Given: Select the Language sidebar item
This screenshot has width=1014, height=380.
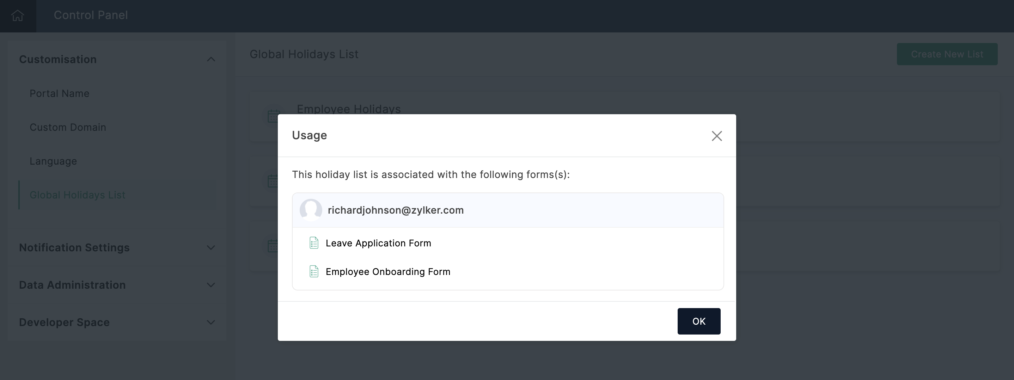Looking at the screenshot, I should [x=53, y=161].
